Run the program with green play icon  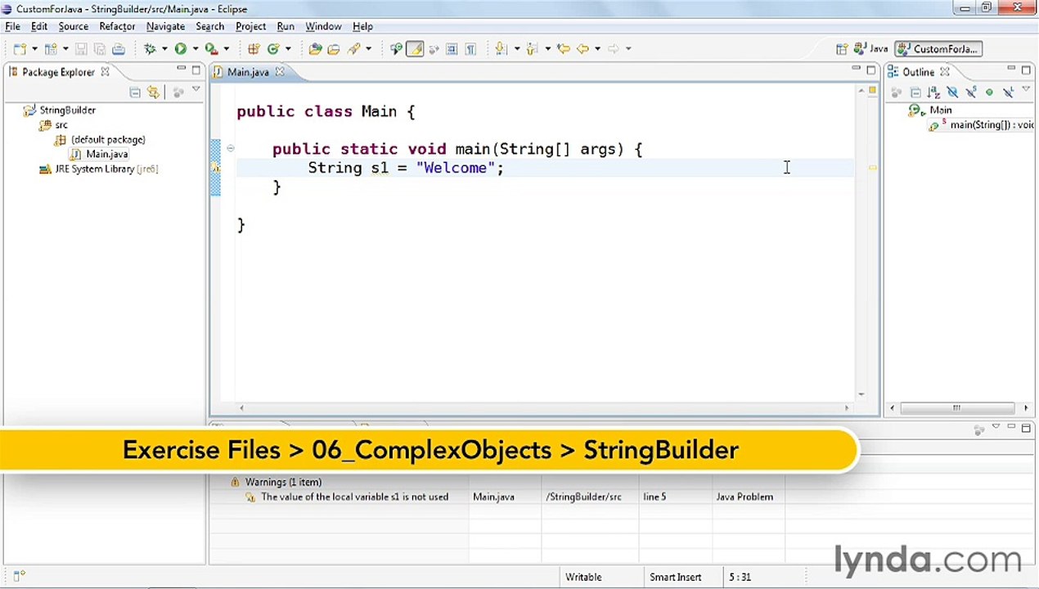click(x=180, y=49)
